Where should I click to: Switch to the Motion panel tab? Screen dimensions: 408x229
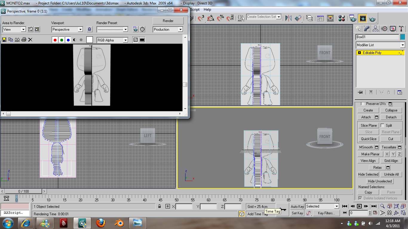pos(384,29)
